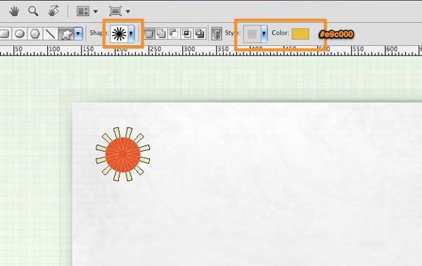Click the Screen Mode icon

coord(115,11)
